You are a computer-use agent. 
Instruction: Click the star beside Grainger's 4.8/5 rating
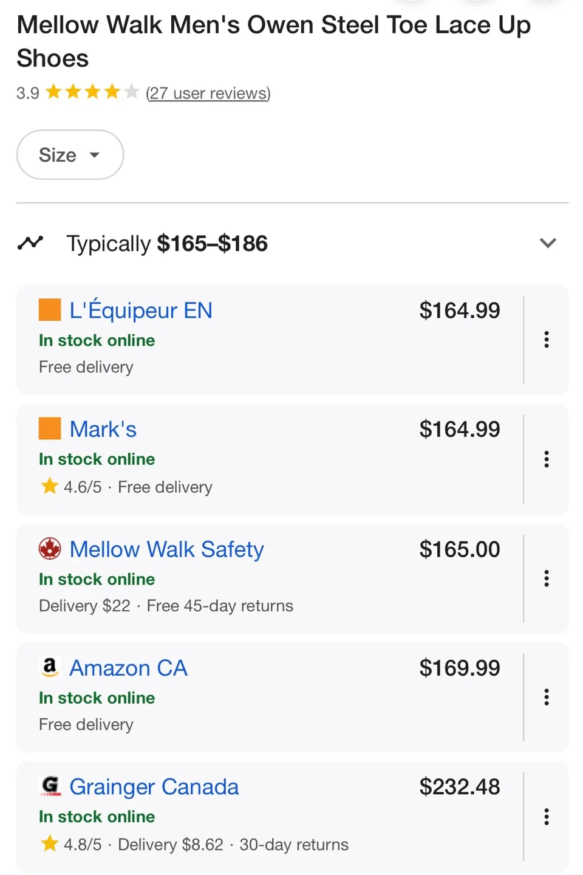(49, 844)
